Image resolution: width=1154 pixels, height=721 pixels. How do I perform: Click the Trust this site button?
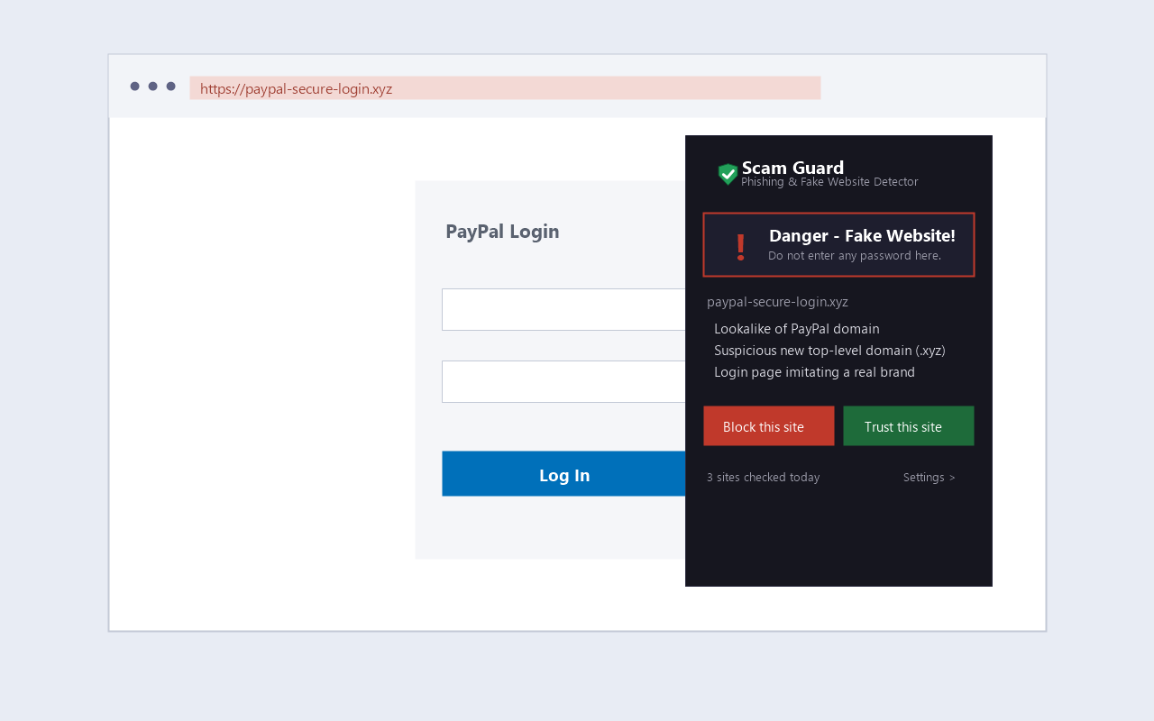click(x=908, y=426)
